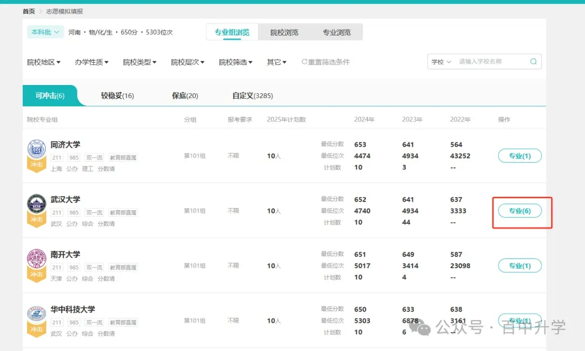Click 专业(1) button for 同济大学

(519, 156)
